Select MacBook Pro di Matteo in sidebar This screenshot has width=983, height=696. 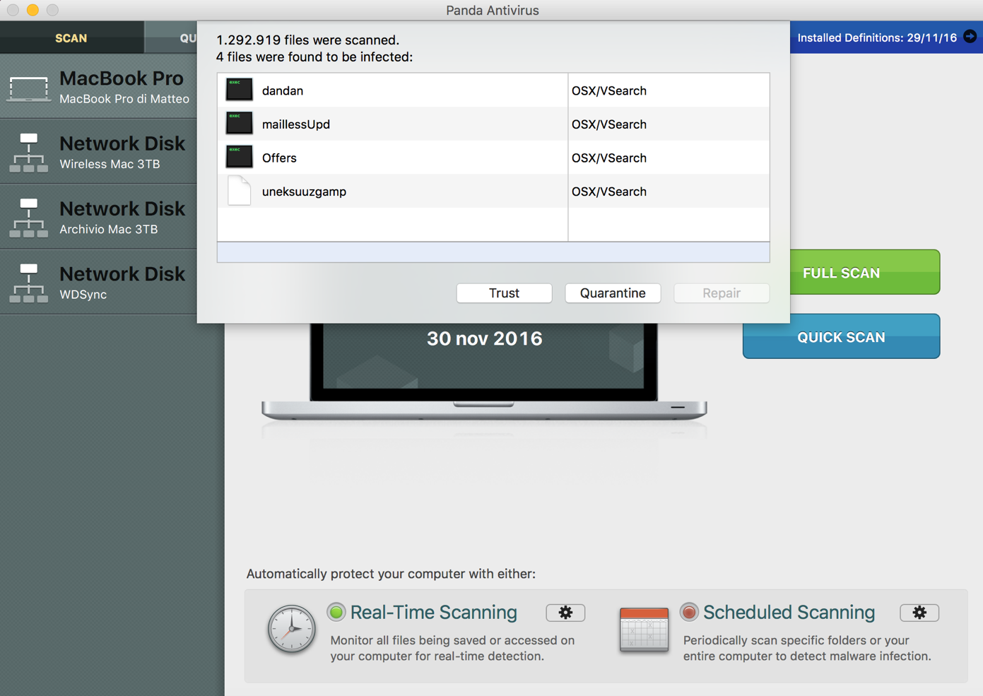99,87
